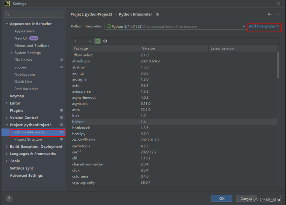Click the Latest version column header
The width and height of the screenshot is (286, 205).
pos(243,49)
